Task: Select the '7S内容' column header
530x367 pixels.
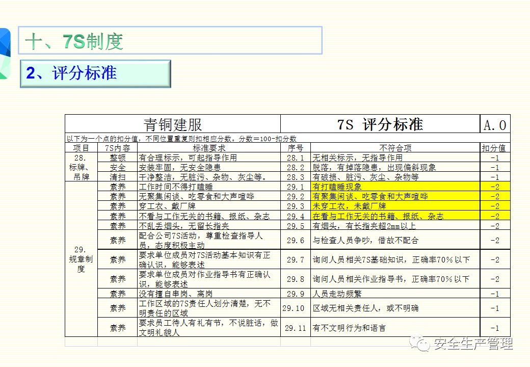Action: pyautogui.click(x=117, y=148)
